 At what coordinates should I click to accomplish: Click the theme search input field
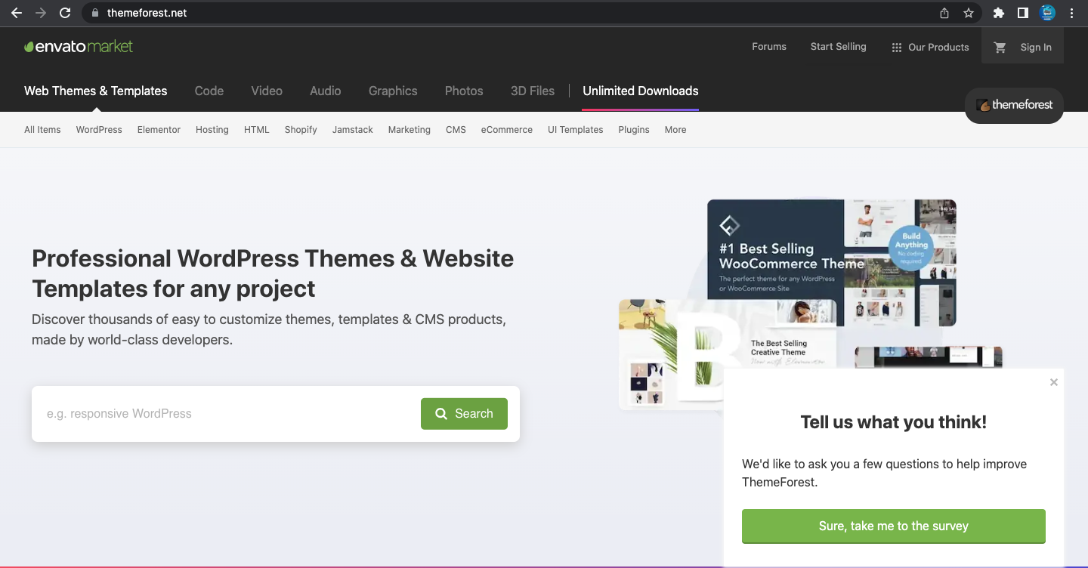pos(189,414)
